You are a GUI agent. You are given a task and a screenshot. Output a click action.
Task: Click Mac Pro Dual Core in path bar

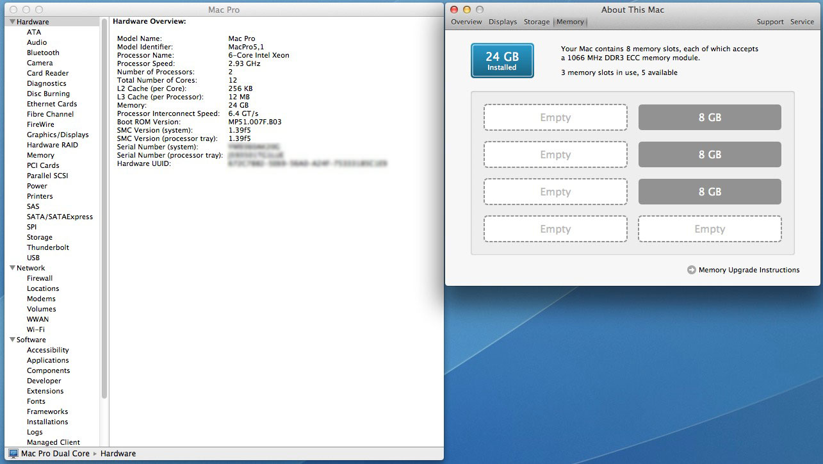tap(55, 453)
